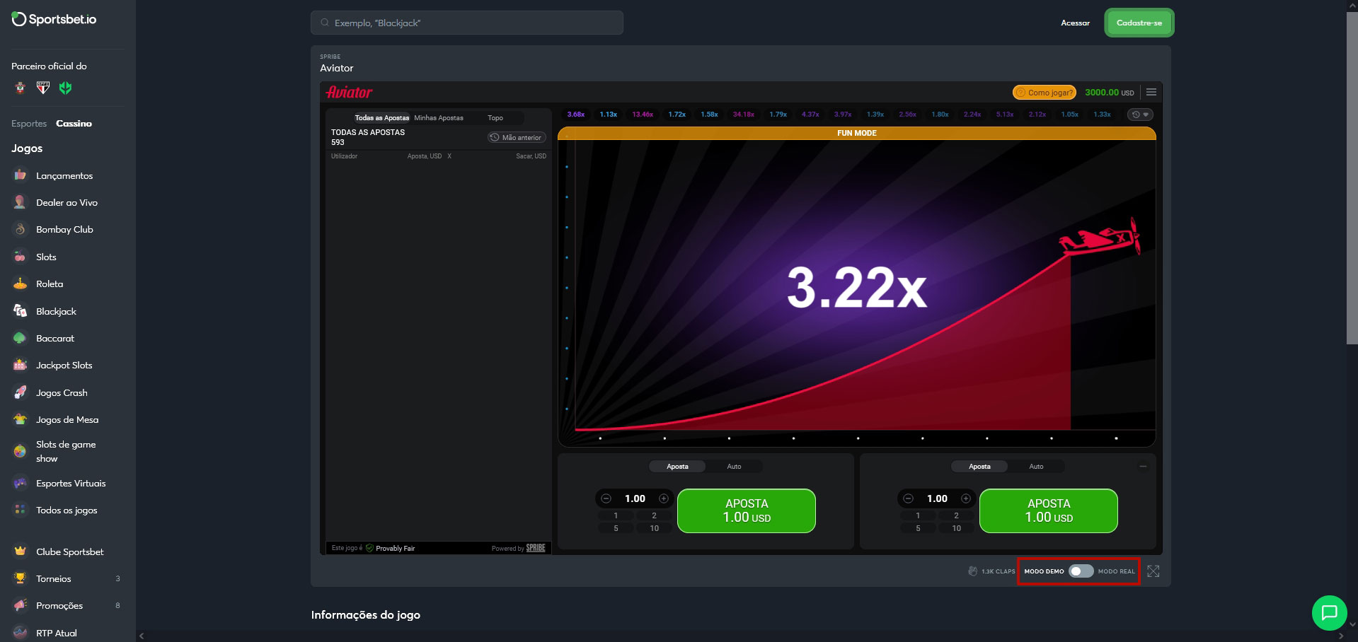This screenshot has height=642, width=1358.
Task: Open the Lançamentos games icon
Action: point(20,175)
